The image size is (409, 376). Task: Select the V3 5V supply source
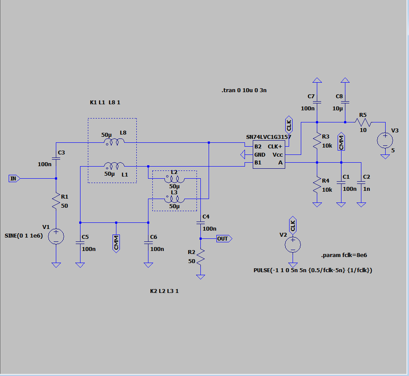[385, 141]
